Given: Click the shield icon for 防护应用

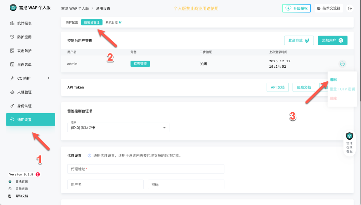Looking at the screenshot, I should point(12,37).
